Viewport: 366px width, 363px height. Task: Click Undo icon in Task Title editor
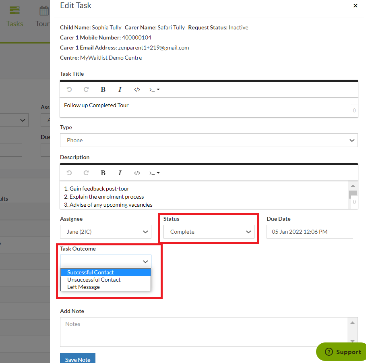pos(69,89)
